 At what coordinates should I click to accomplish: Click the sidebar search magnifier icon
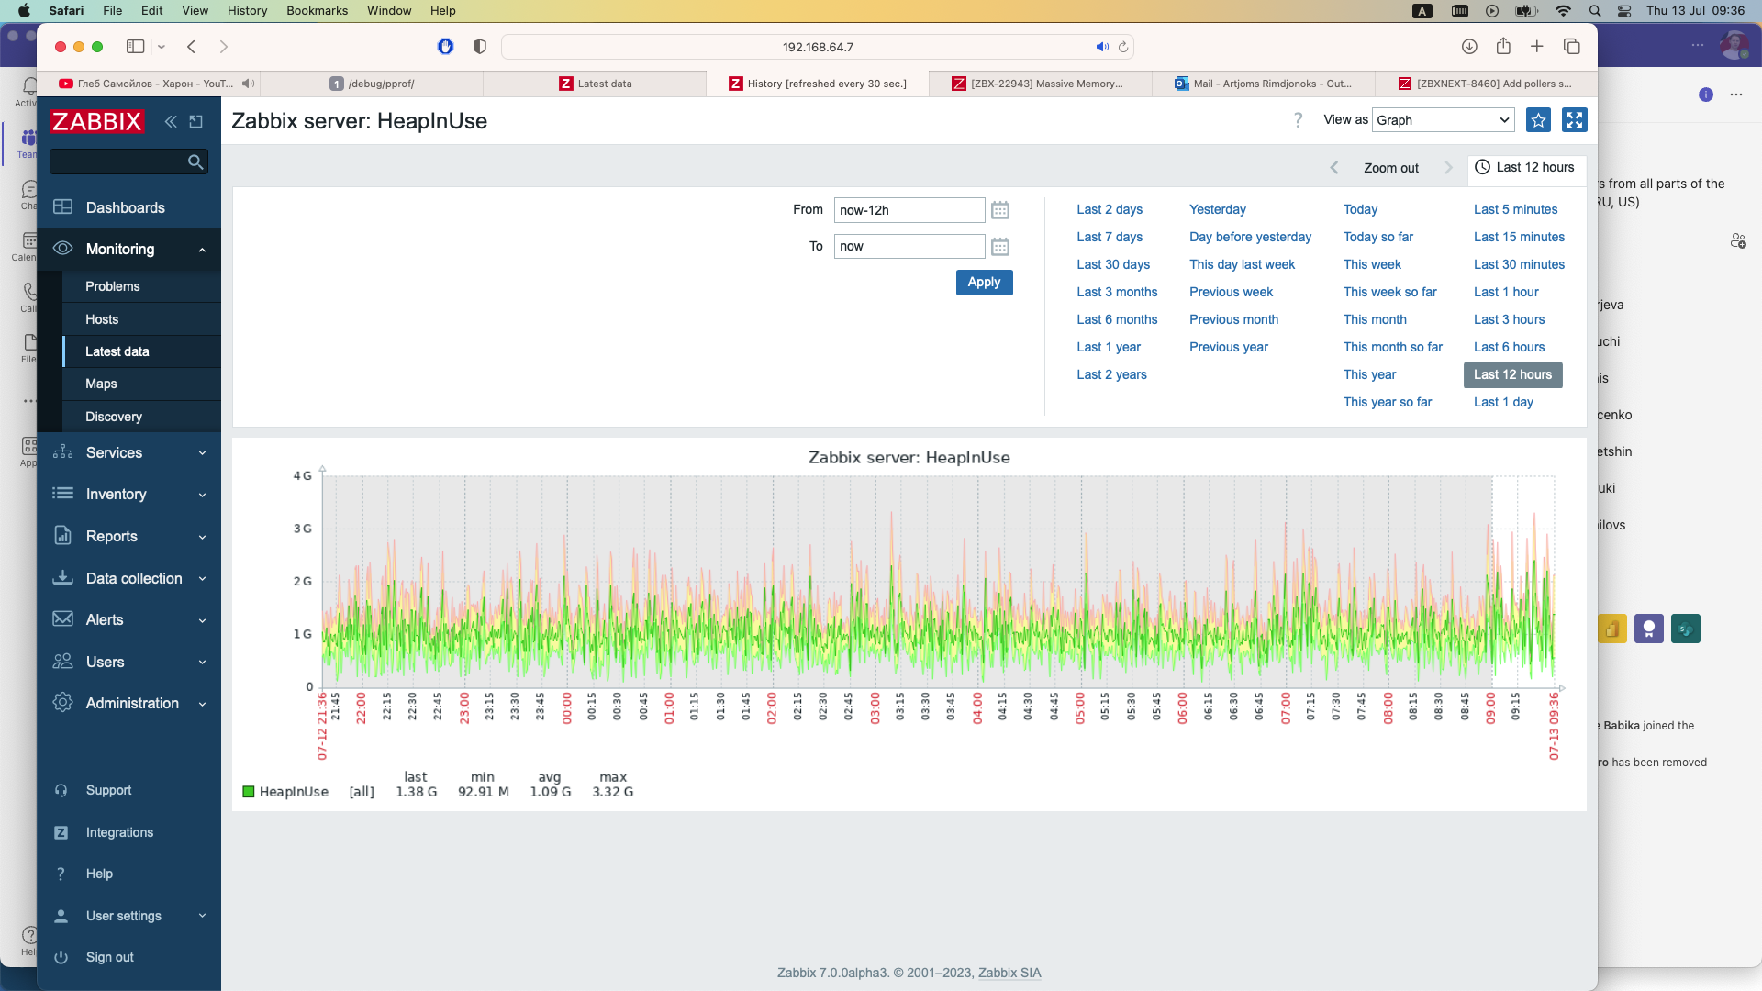pyautogui.click(x=195, y=161)
